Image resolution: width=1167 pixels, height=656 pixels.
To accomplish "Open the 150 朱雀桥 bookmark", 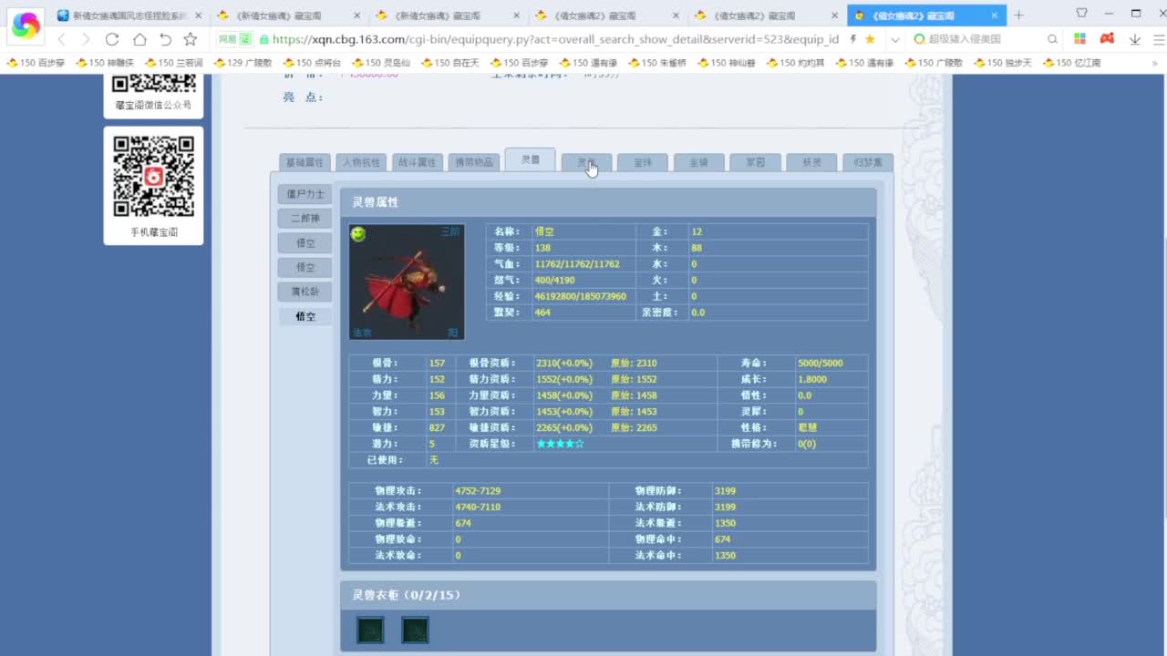I will (x=657, y=63).
